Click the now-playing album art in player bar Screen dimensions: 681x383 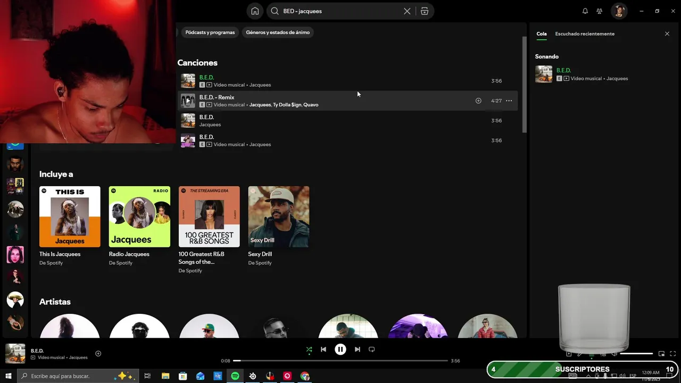[15, 354]
